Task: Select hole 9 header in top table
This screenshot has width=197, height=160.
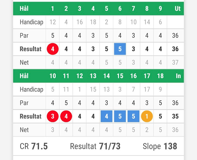Action: coord(160,8)
